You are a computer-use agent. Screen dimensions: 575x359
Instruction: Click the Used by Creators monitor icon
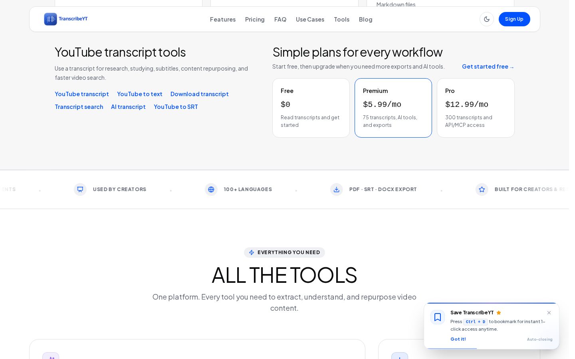click(80, 189)
